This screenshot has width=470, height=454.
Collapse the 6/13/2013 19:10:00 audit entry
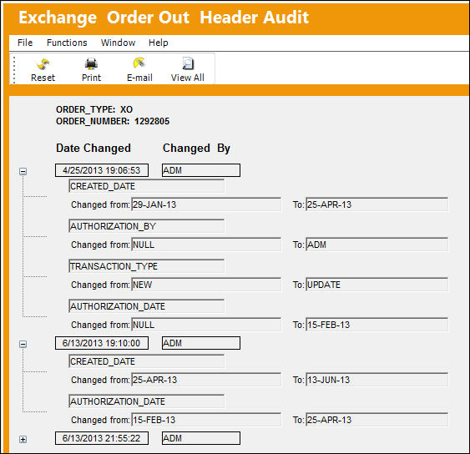pyautogui.click(x=23, y=344)
